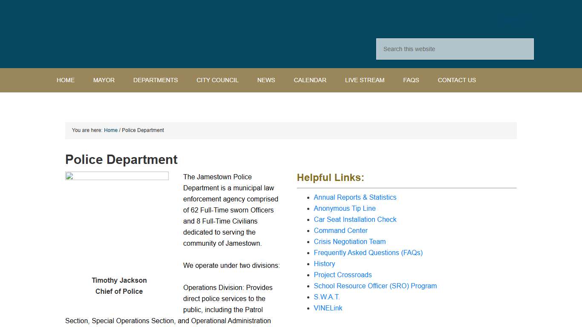Open the CALENDAR page
The image size is (582, 327).
[x=310, y=80]
